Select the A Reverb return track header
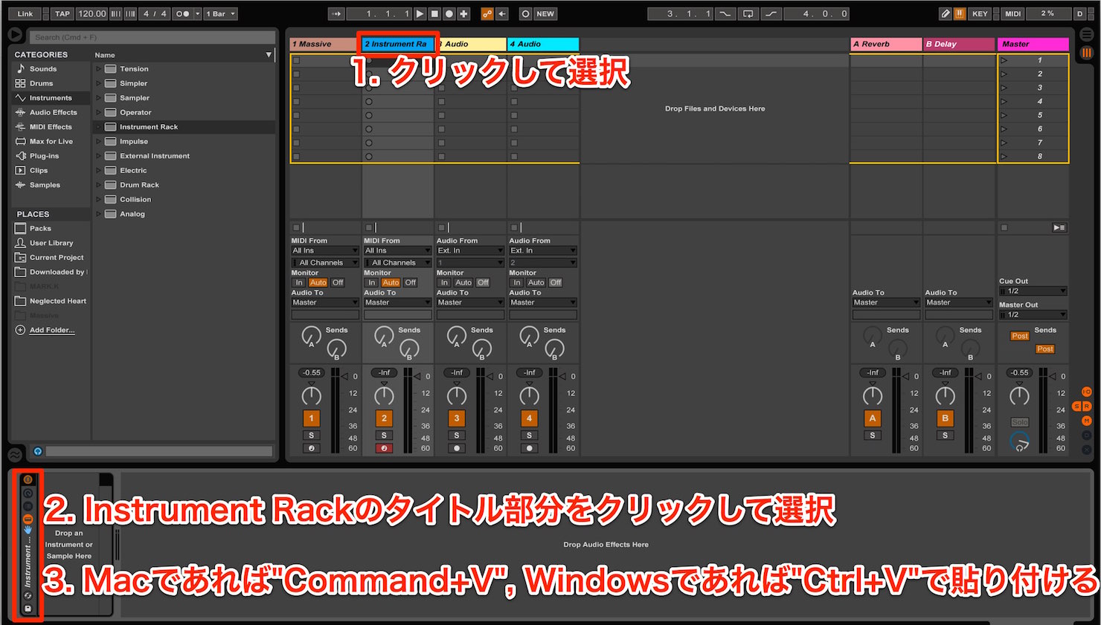Screen dimensions: 1101x625 886,44
